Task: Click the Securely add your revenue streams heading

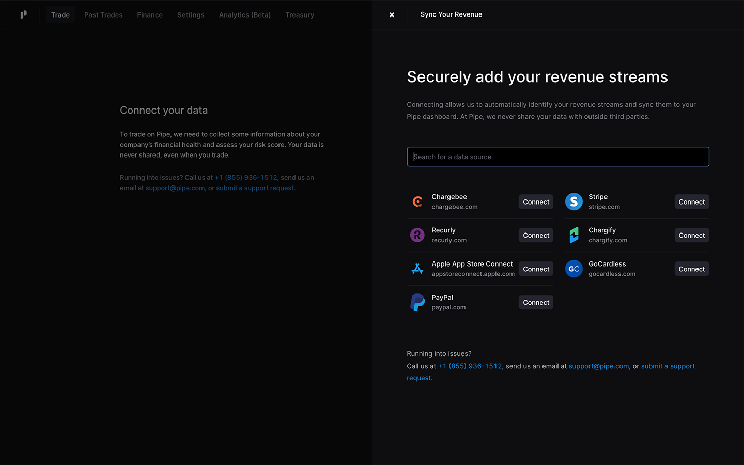Action: click(x=537, y=77)
